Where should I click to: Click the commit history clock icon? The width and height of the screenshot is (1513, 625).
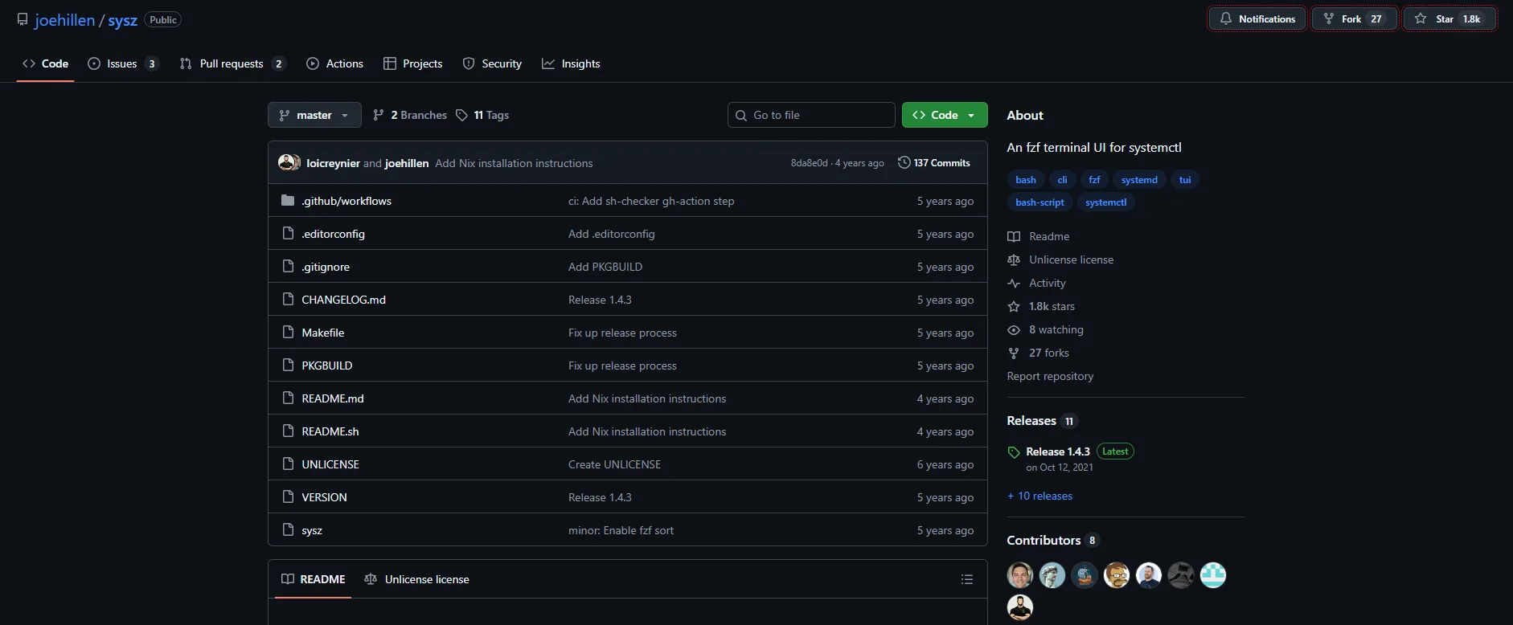pos(904,162)
